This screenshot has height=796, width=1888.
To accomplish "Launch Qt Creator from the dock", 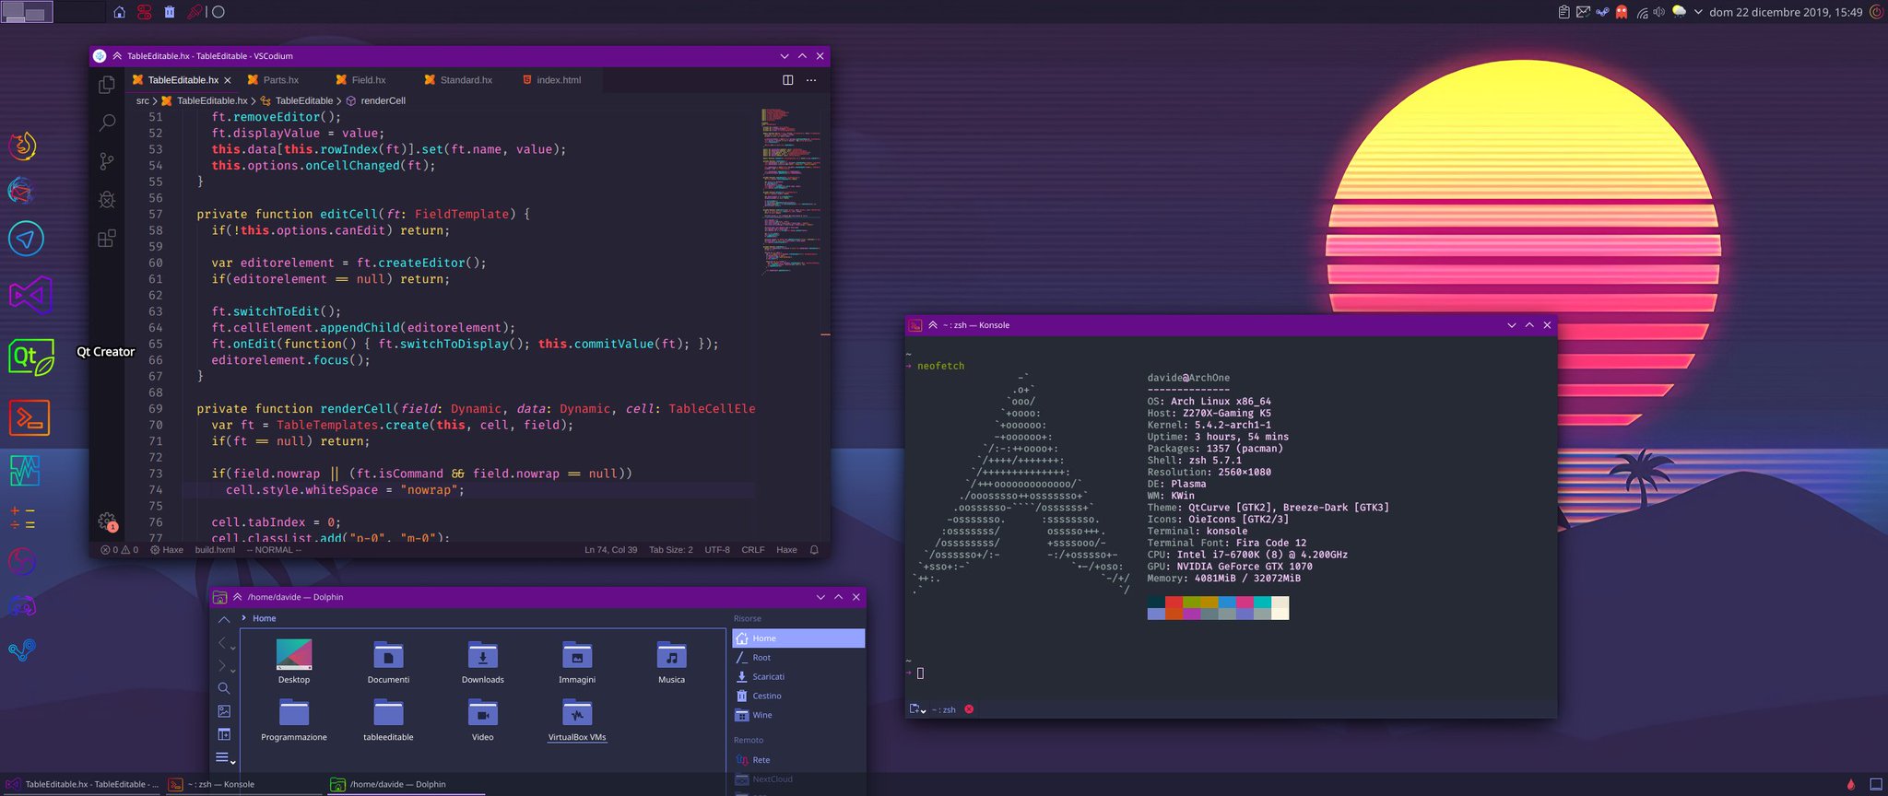I will (x=31, y=357).
